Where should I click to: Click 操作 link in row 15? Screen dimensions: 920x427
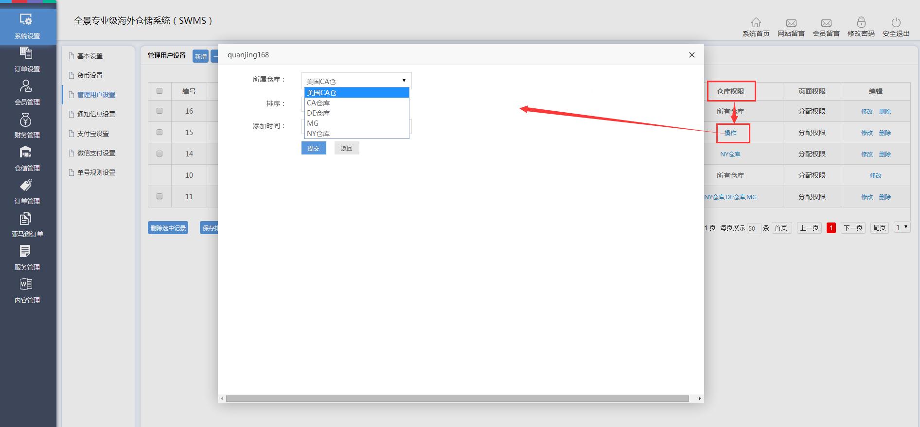[730, 133]
